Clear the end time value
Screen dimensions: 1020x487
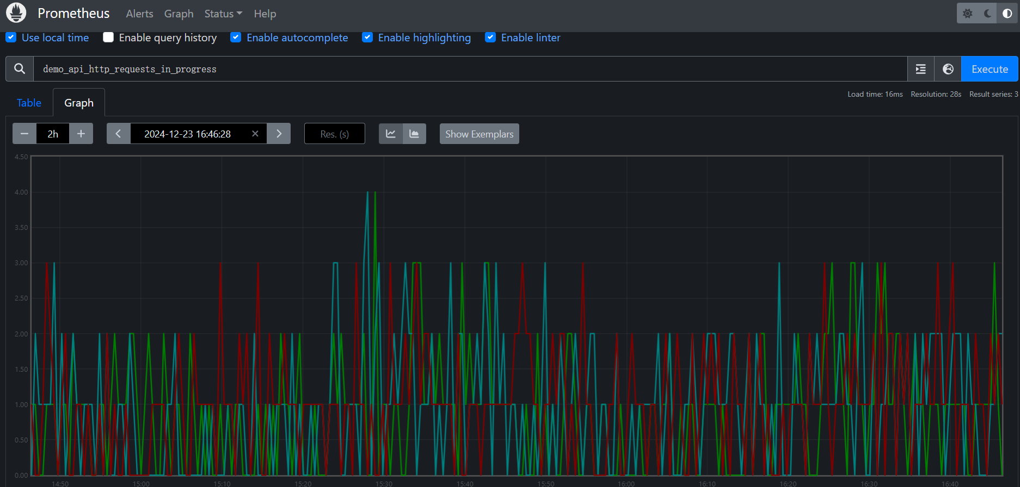(x=255, y=134)
